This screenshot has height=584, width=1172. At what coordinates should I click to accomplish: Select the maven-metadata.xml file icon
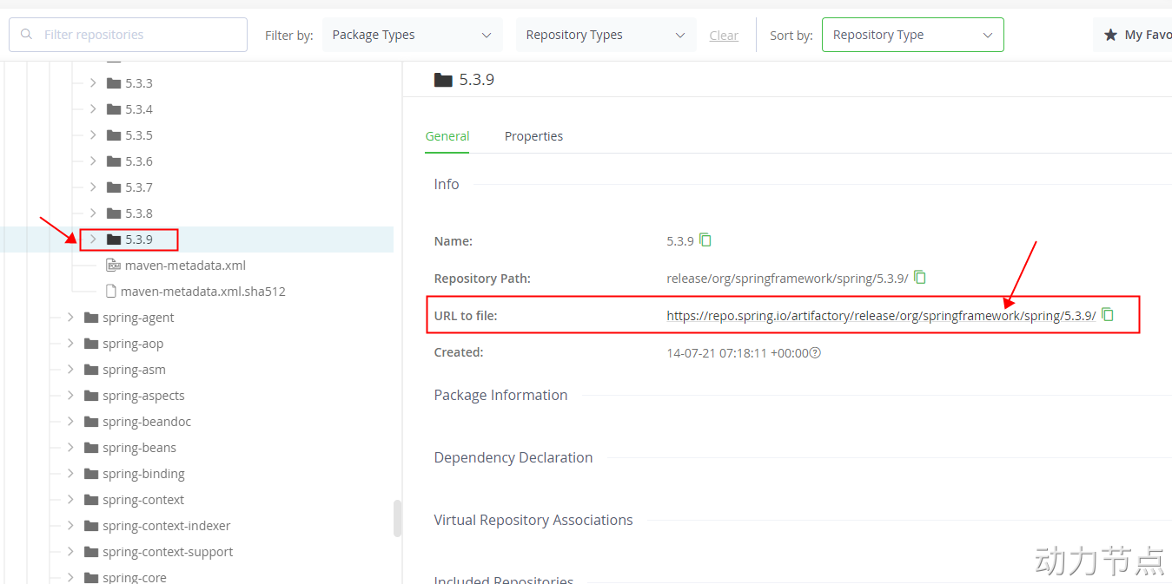[112, 266]
